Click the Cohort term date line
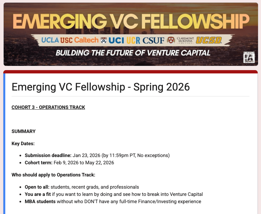The width and height of the screenshot is (261, 214). (x=69, y=163)
